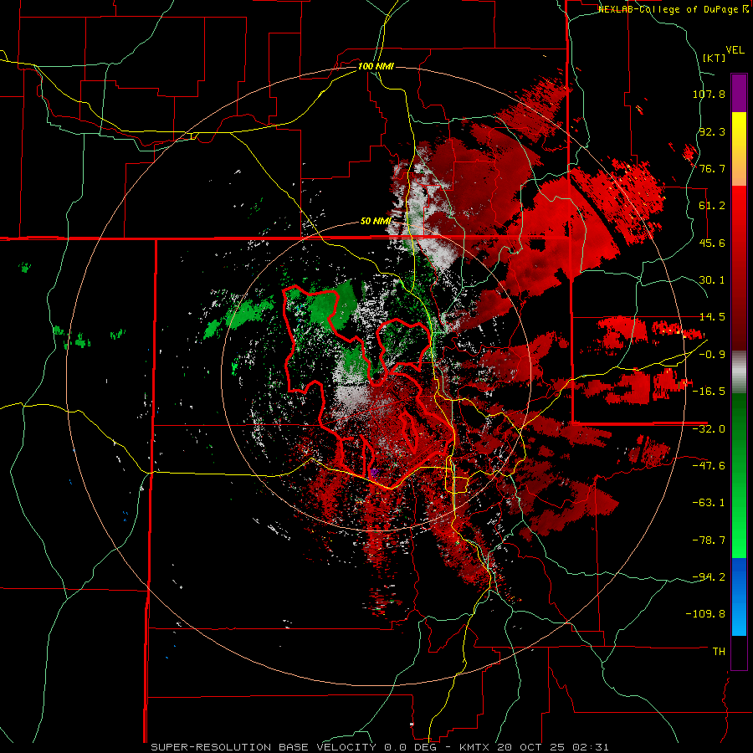Select the 76.7 legend value

click(x=712, y=168)
